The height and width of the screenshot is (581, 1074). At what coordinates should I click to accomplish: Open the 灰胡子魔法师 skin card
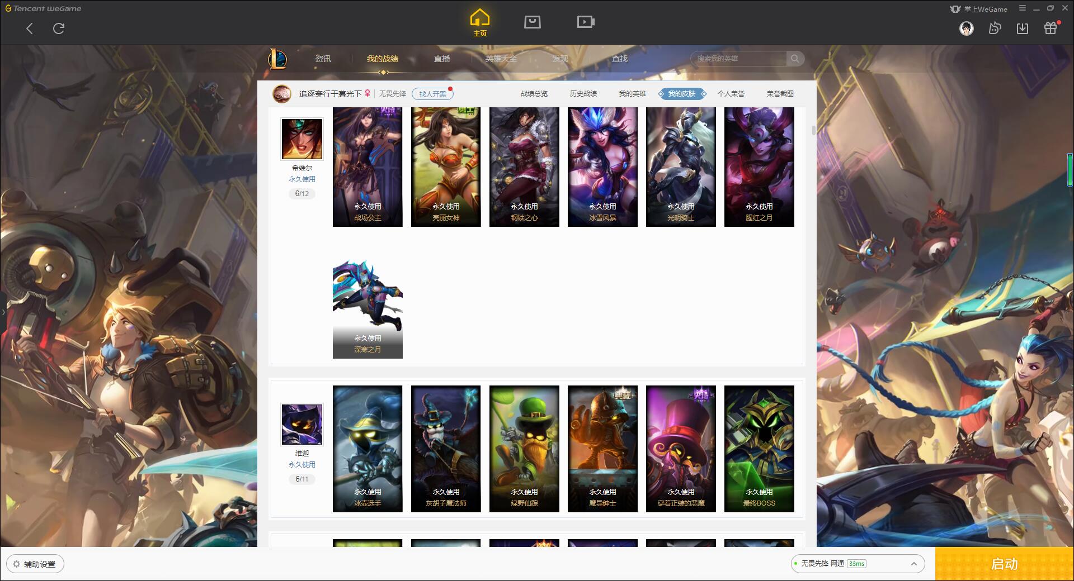(x=446, y=449)
